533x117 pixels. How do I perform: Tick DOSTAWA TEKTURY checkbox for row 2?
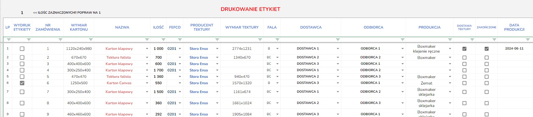464,57
